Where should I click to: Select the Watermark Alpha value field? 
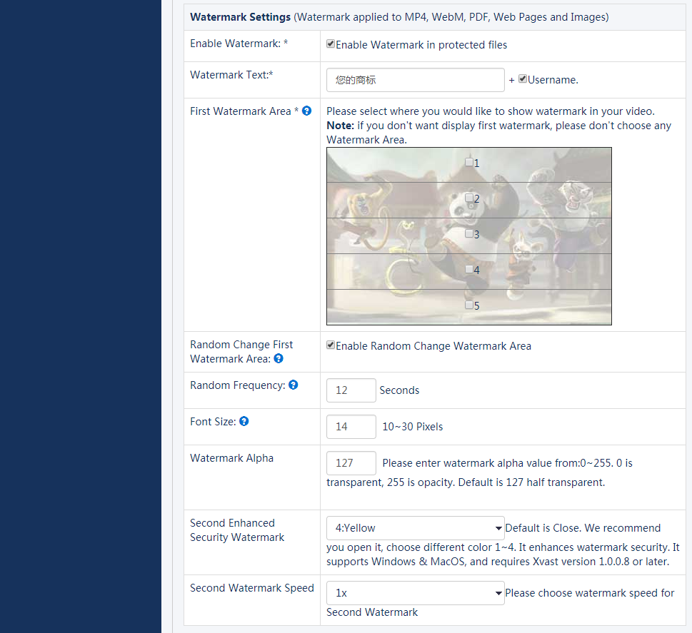click(351, 463)
